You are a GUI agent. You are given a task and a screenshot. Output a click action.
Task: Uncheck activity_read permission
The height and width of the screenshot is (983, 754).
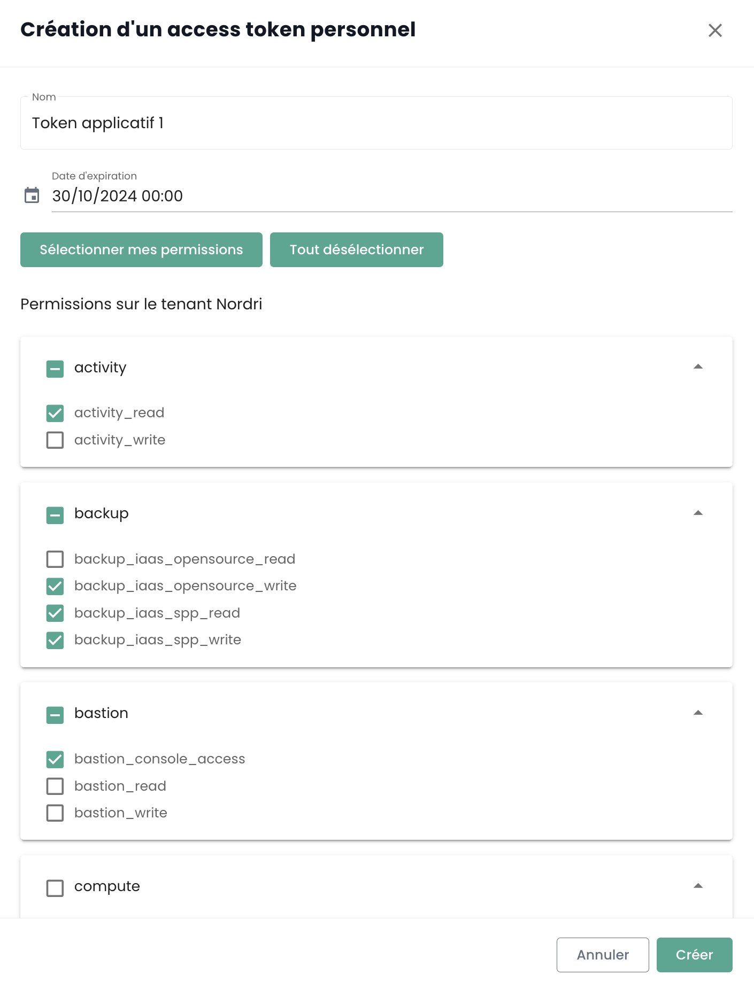tap(55, 413)
